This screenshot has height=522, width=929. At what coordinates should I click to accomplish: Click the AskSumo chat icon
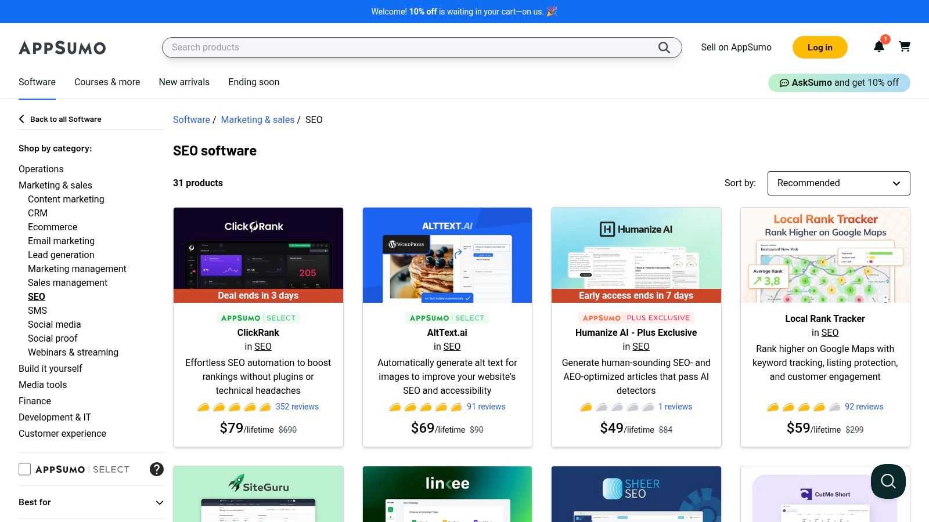784,83
